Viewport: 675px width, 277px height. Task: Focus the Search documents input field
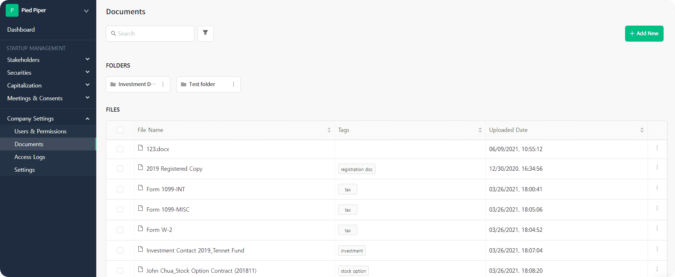click(x=150, y=33)
